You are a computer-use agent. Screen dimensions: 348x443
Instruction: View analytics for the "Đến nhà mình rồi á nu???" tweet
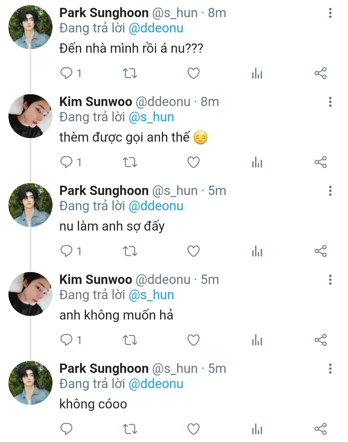[257, 73]
